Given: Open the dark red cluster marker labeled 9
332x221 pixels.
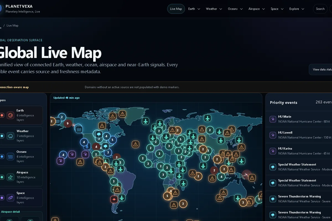Looking at the screenshot, I should tap(68, 123).
